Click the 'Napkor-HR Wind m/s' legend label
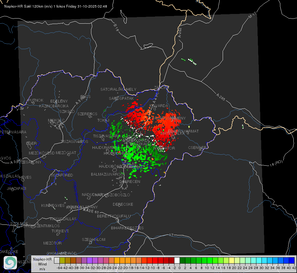The height and width of the screenshot is (273, 297). 42,264
